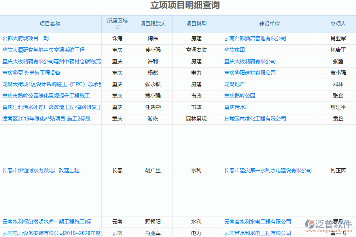Open 东城园林绿化工程有限公司 unit link
The width and height of the screenshot is (356, 237).
(255, 119)
